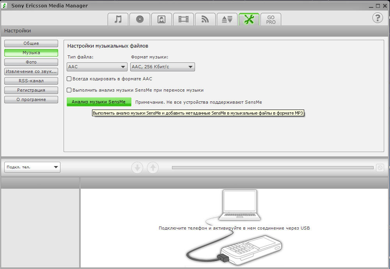The image size is (390, 269).
Task: Open the RSS feed tab
Action: coord(205,19)
